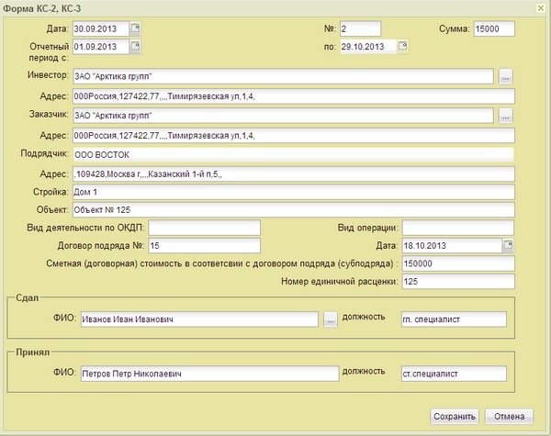551x436 pixels.
Task: Click the Подрядчик field ООО ВОСТОК
Action: point(294,154)
